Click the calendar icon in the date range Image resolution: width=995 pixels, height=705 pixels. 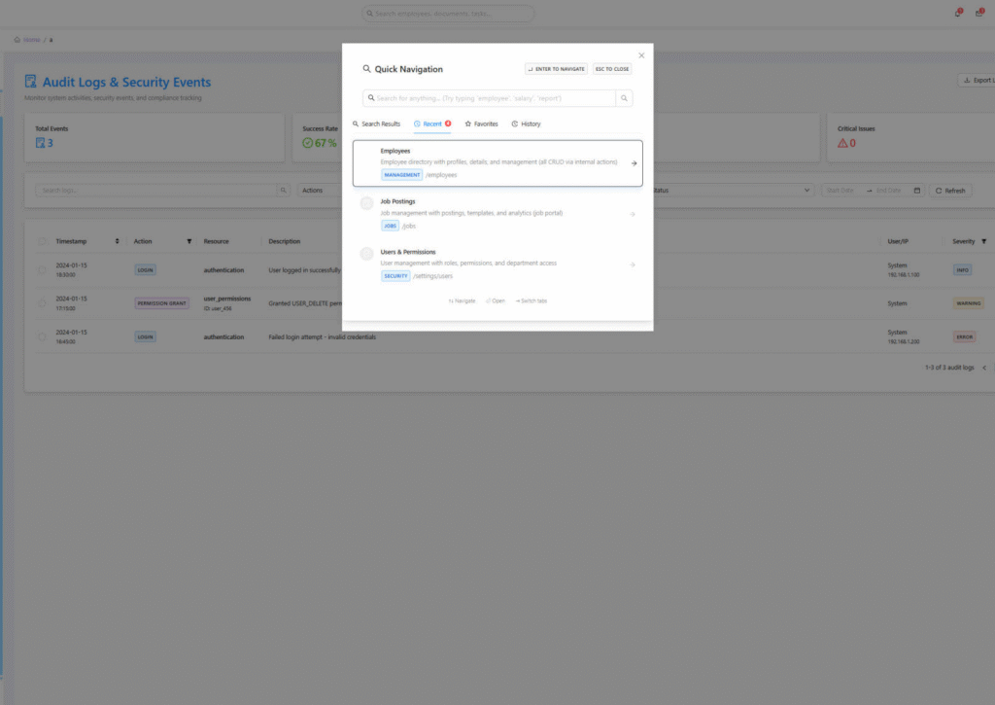click(917, 191)
